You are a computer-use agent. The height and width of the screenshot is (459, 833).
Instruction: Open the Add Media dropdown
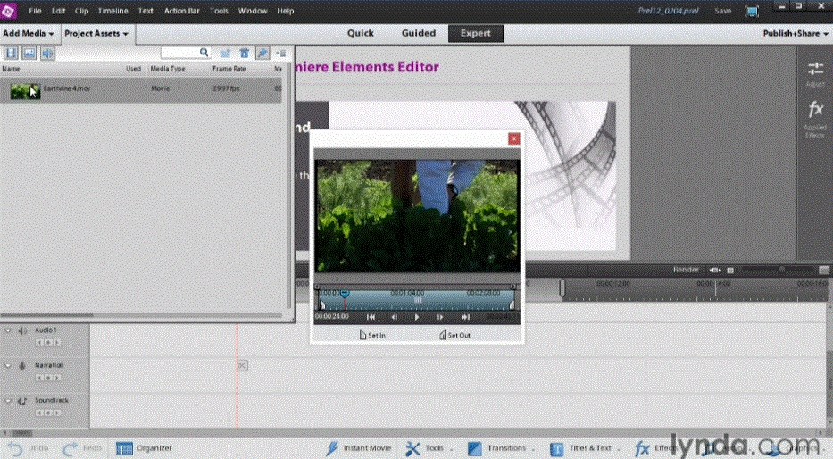coord(29,33)
